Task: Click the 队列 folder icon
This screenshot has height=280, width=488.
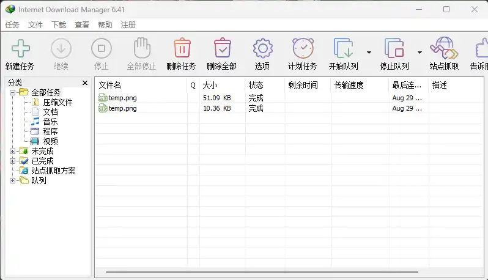Action: (24, 180)
